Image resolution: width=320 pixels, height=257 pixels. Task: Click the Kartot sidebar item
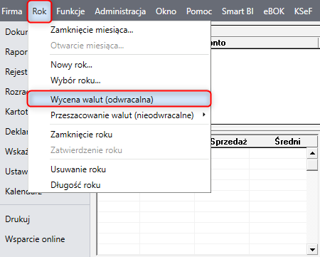16,111
